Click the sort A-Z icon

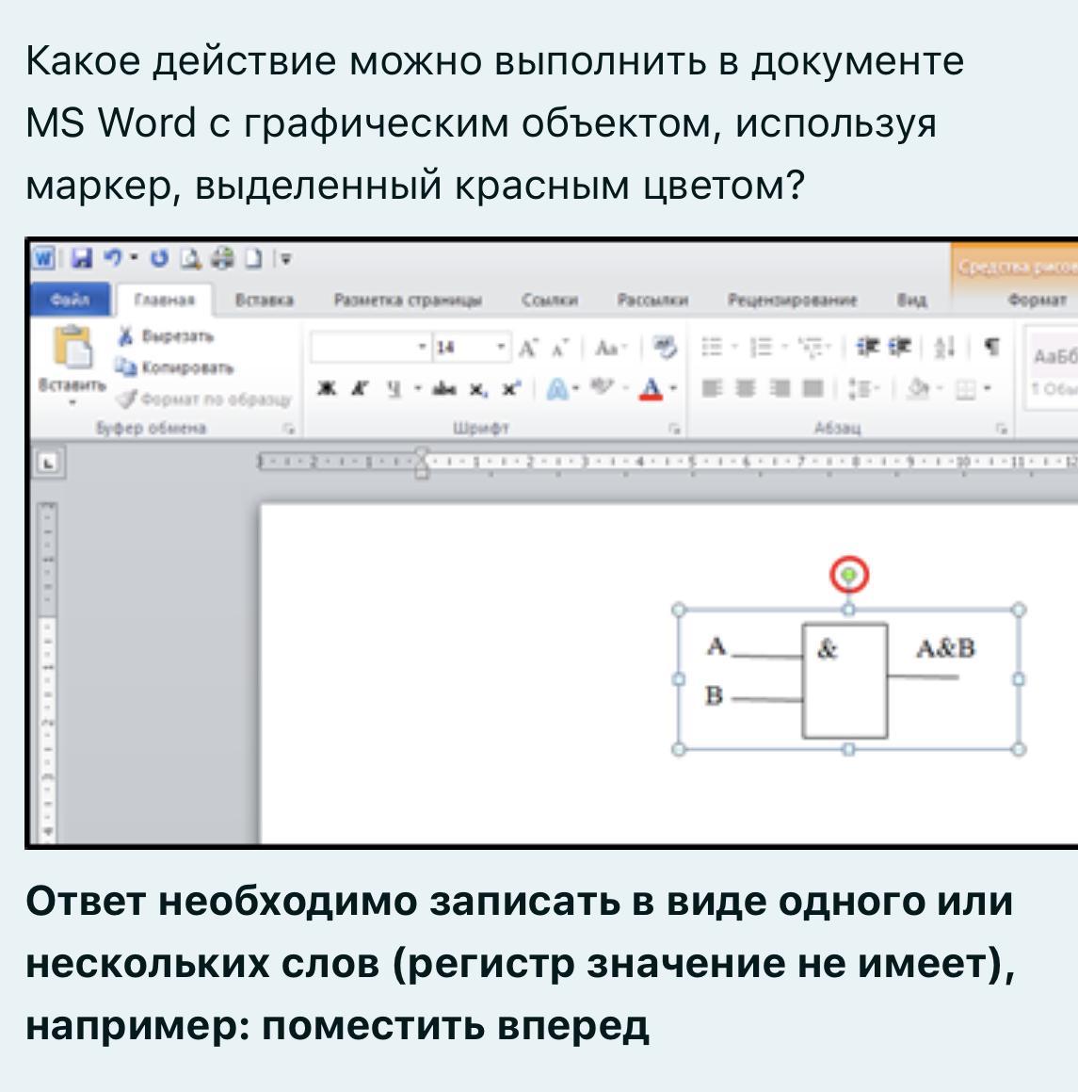pyautogui.click(x=943, y=348)
